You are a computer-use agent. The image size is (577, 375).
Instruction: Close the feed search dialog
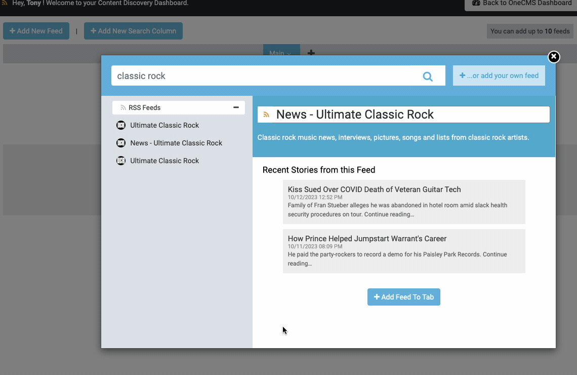[553, 57]
